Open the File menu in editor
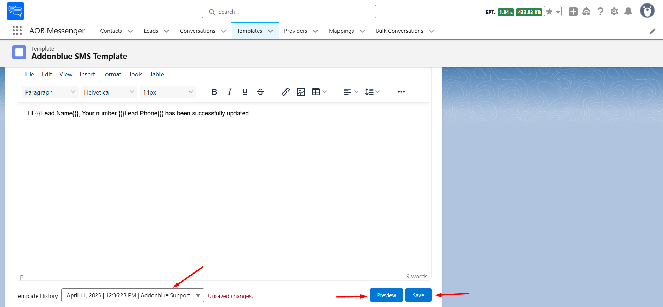 click(x=30, y=74)
